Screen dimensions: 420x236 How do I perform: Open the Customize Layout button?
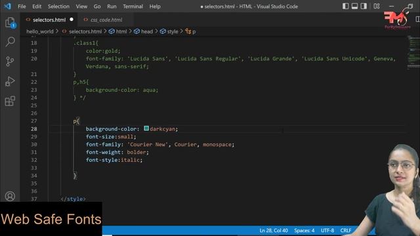[x=377, y=6]
